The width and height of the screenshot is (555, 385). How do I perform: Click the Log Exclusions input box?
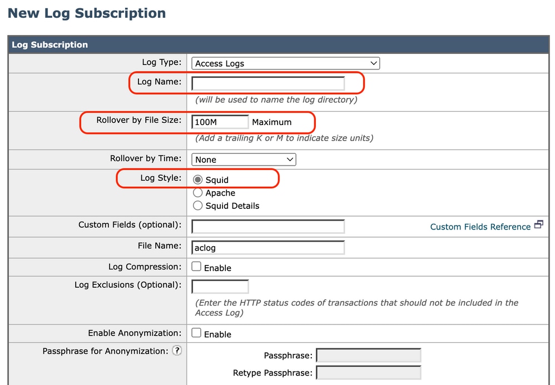tap(220, 287)
